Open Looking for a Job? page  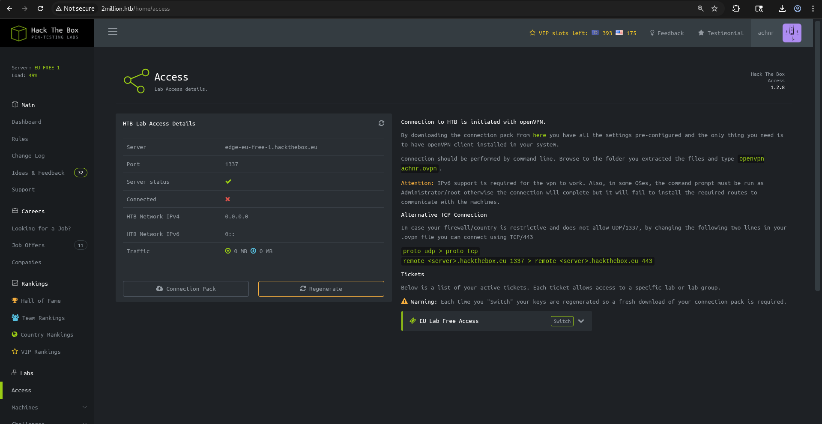(x=41, y=229)
